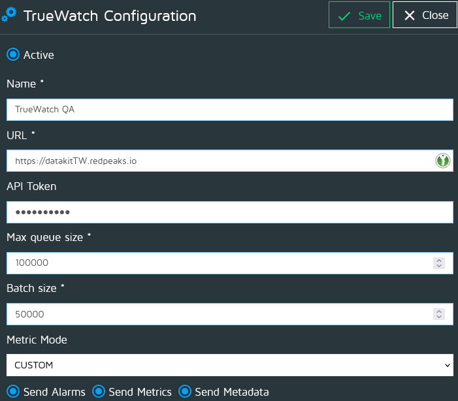
Task: Decrement Batch size using down arrow
Action: (x=439, y=317)
